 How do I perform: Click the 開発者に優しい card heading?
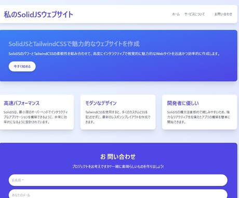(x=183, y=103)
